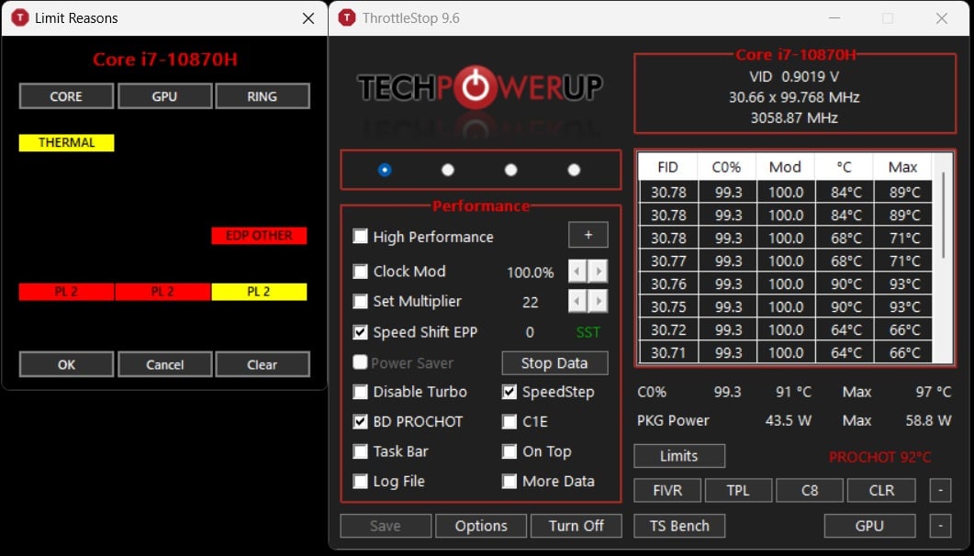This screenshot has width=974, height=556.
Task: Decrease Set Multiplier with left arrow
Action: click(577, 302)
